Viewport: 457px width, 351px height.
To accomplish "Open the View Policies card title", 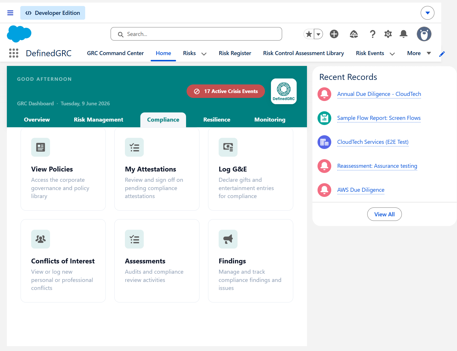I will coord(52,169).
